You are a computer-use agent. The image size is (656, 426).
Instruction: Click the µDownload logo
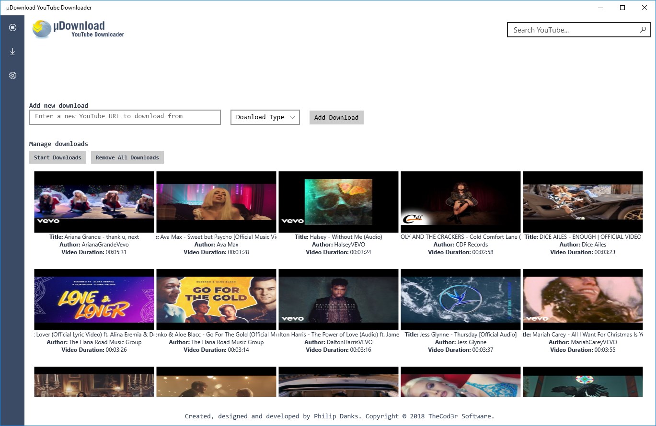point(79,29)
